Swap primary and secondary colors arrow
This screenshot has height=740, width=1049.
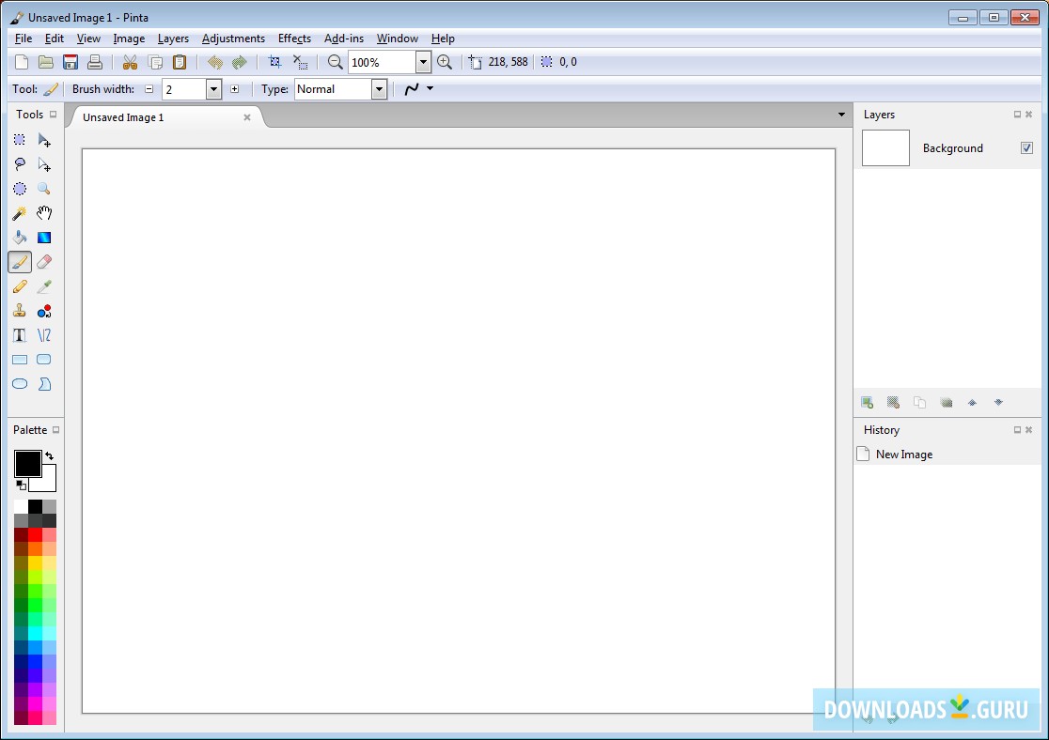[50, 455]
